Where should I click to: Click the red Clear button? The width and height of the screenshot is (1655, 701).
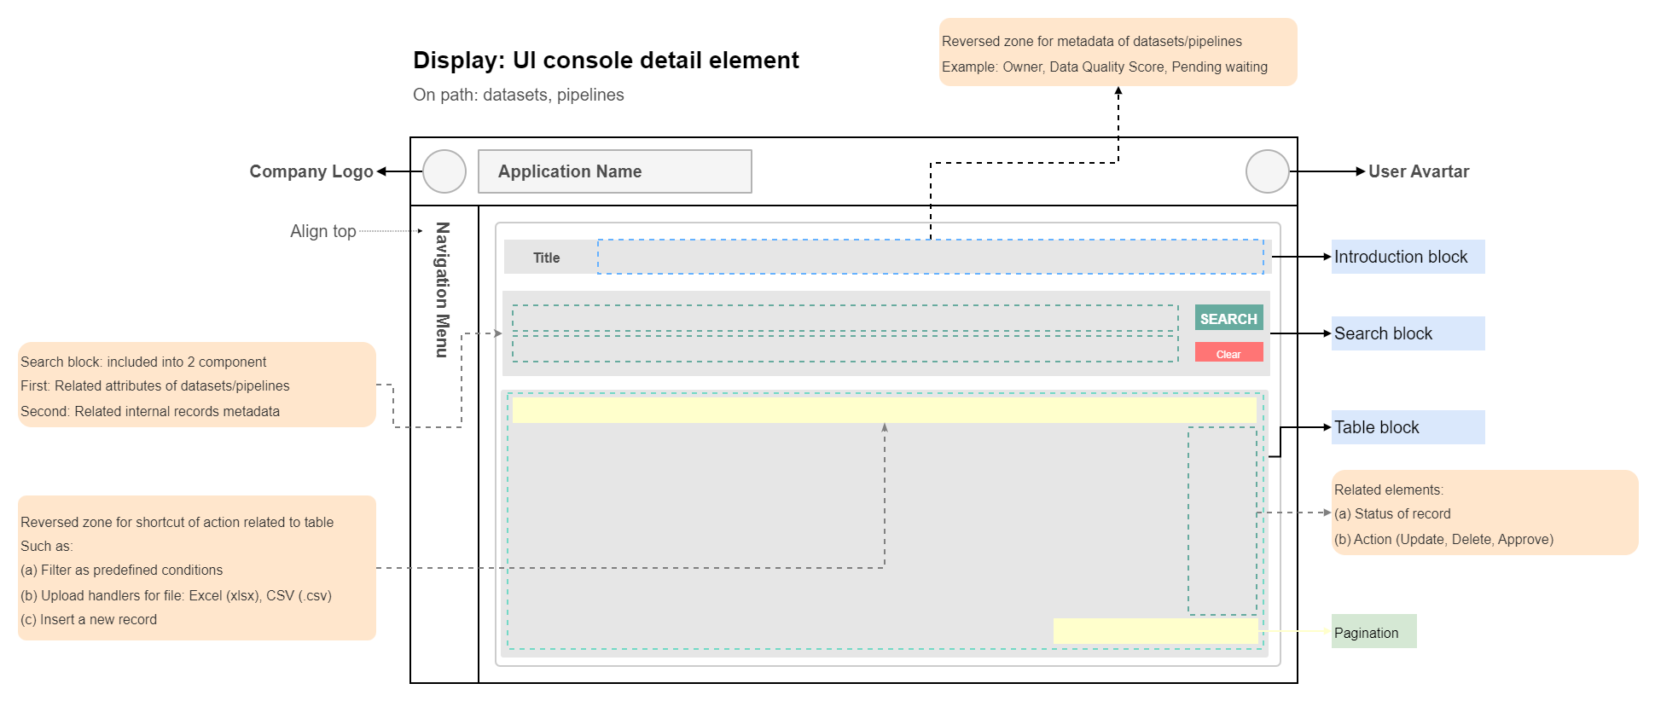(1229, 354)
